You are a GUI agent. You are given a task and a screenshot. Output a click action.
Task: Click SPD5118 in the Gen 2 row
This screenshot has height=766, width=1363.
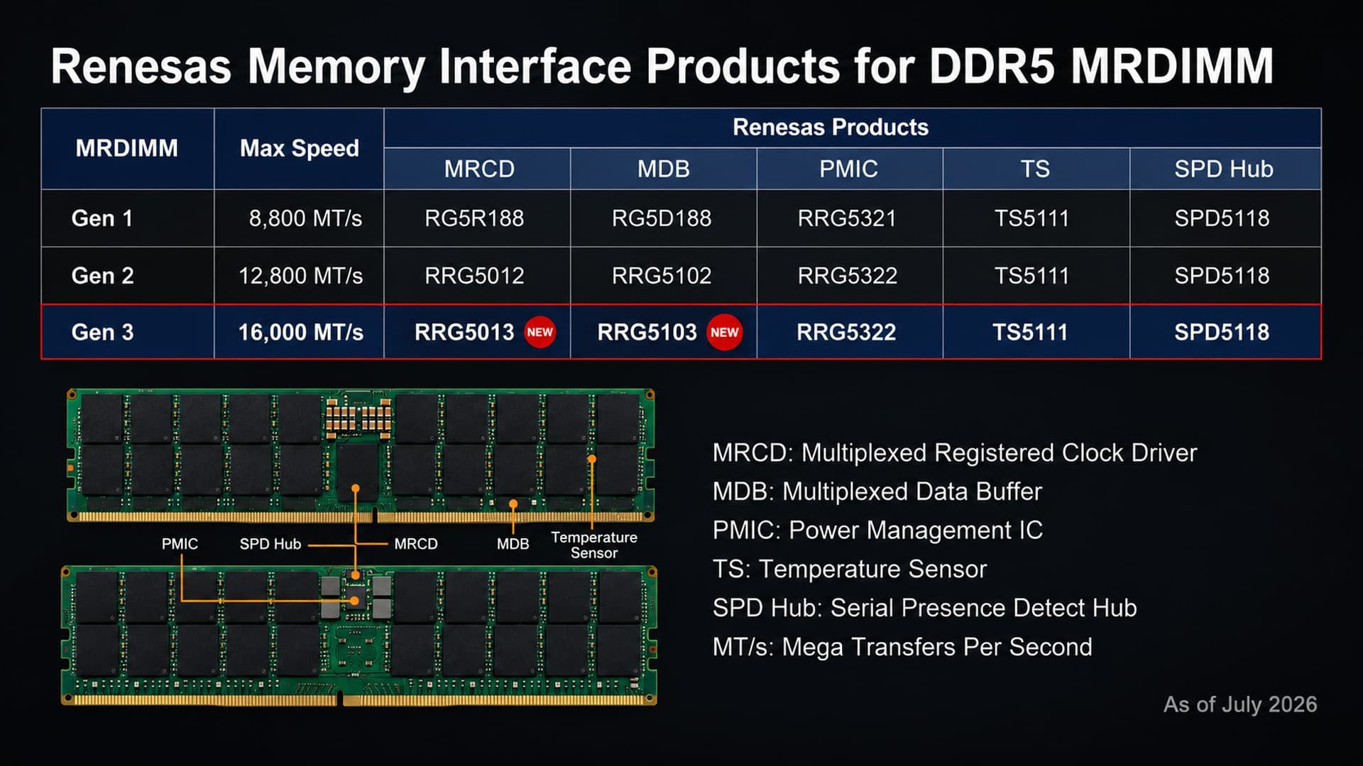click(x=1222, y=276)
